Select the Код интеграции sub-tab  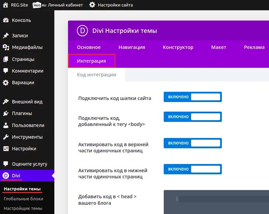(x=96, y=75)
